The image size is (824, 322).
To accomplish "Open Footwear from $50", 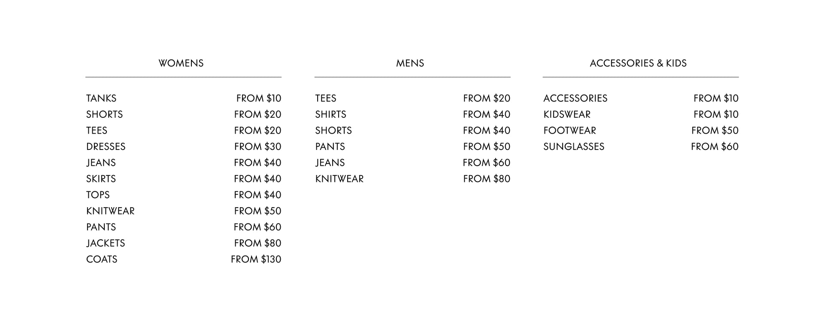I will pos(641,131).
